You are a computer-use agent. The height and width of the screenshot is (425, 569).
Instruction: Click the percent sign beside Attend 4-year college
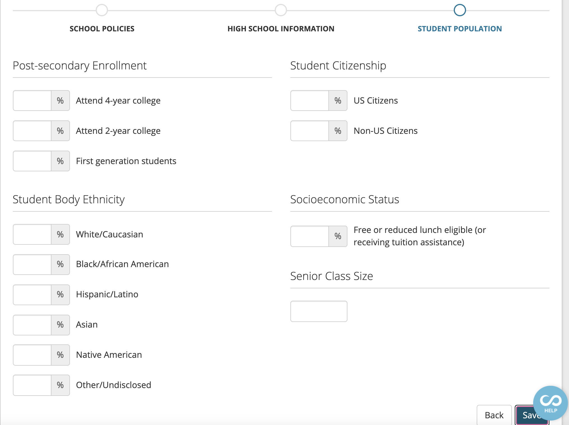click(x=60, y=101)
